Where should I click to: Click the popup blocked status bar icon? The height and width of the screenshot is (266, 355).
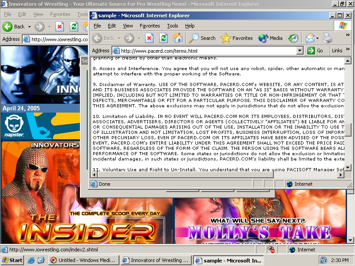271,250
